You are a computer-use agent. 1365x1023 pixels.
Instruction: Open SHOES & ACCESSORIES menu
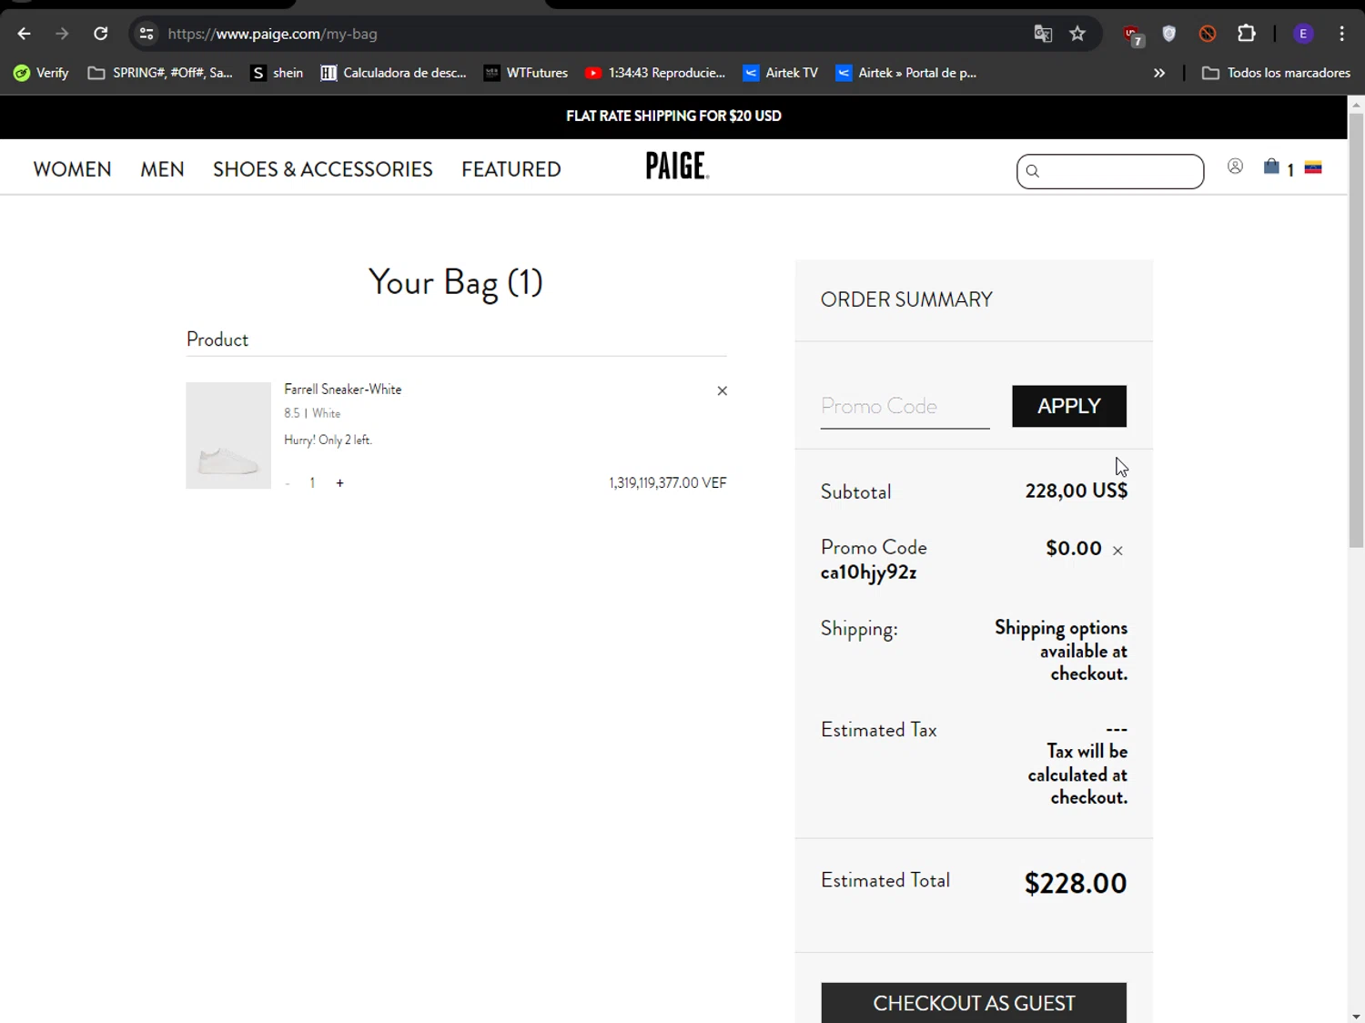point(323,169)
